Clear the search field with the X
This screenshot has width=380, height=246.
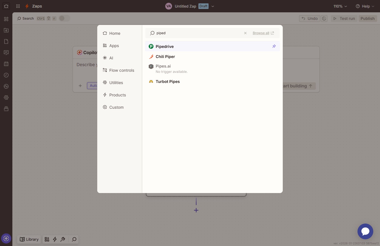click(x=245, y=33)
